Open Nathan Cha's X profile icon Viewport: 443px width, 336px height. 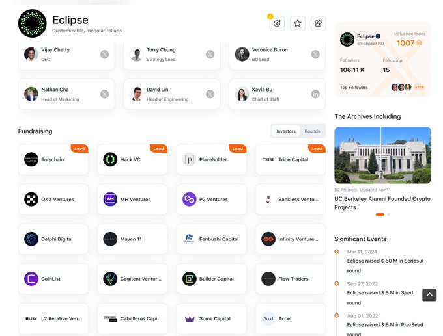tap(104, 94)
